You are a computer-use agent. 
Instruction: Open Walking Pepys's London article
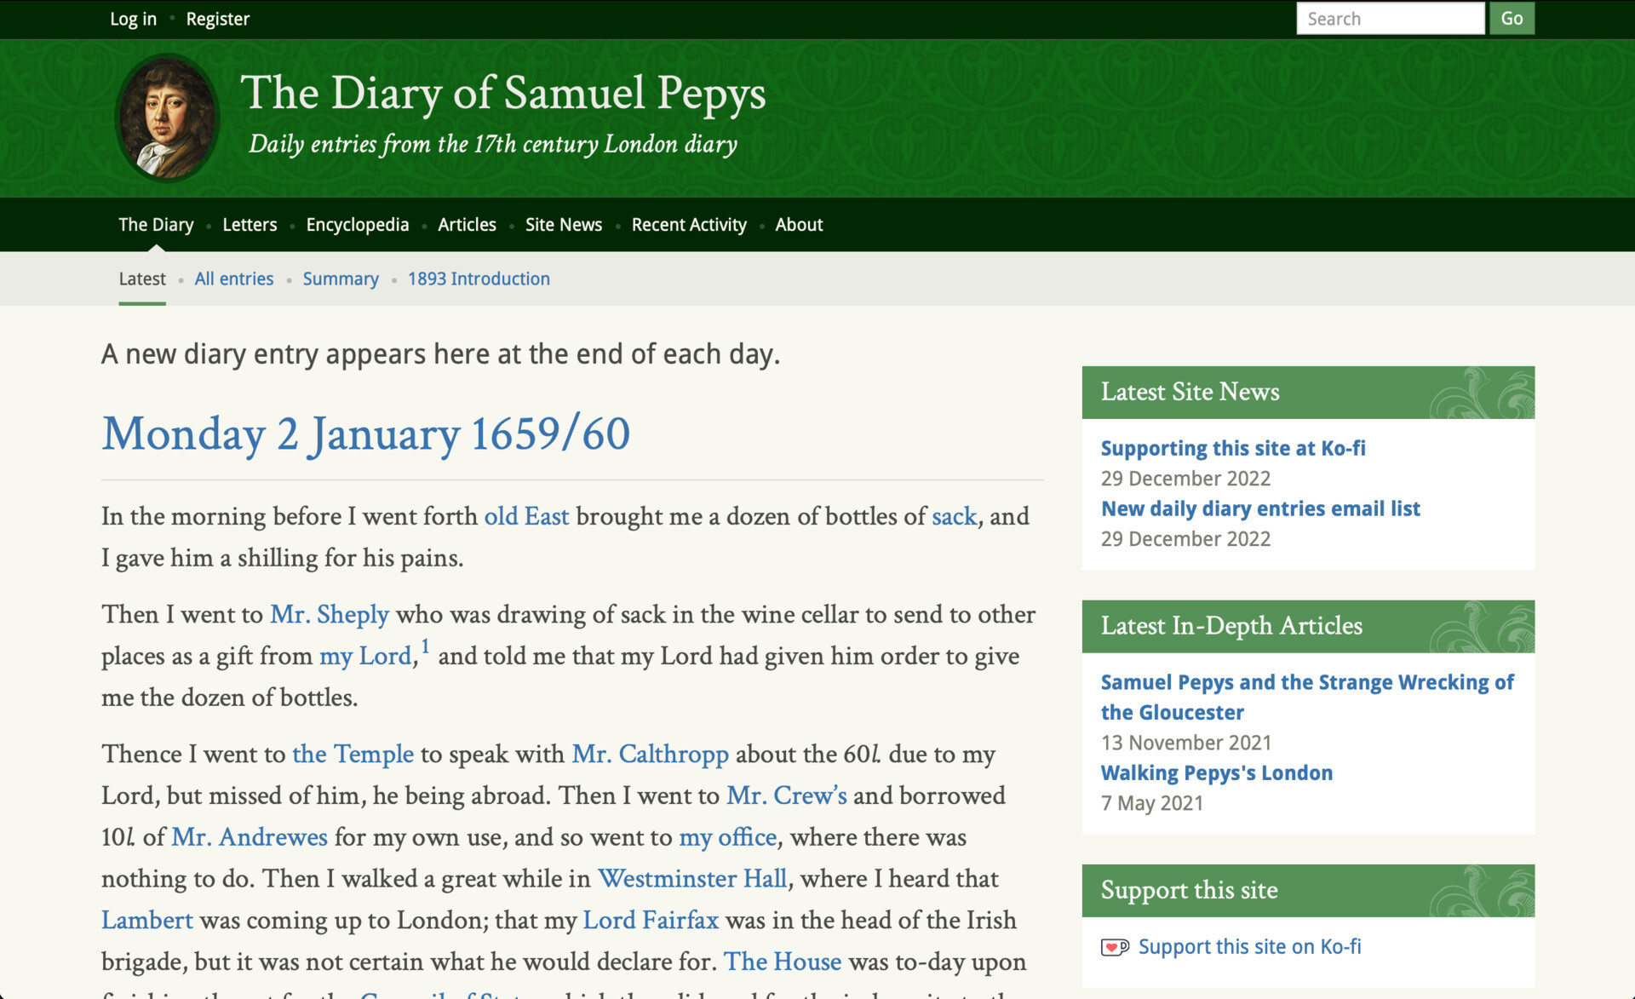(1217, 772)
